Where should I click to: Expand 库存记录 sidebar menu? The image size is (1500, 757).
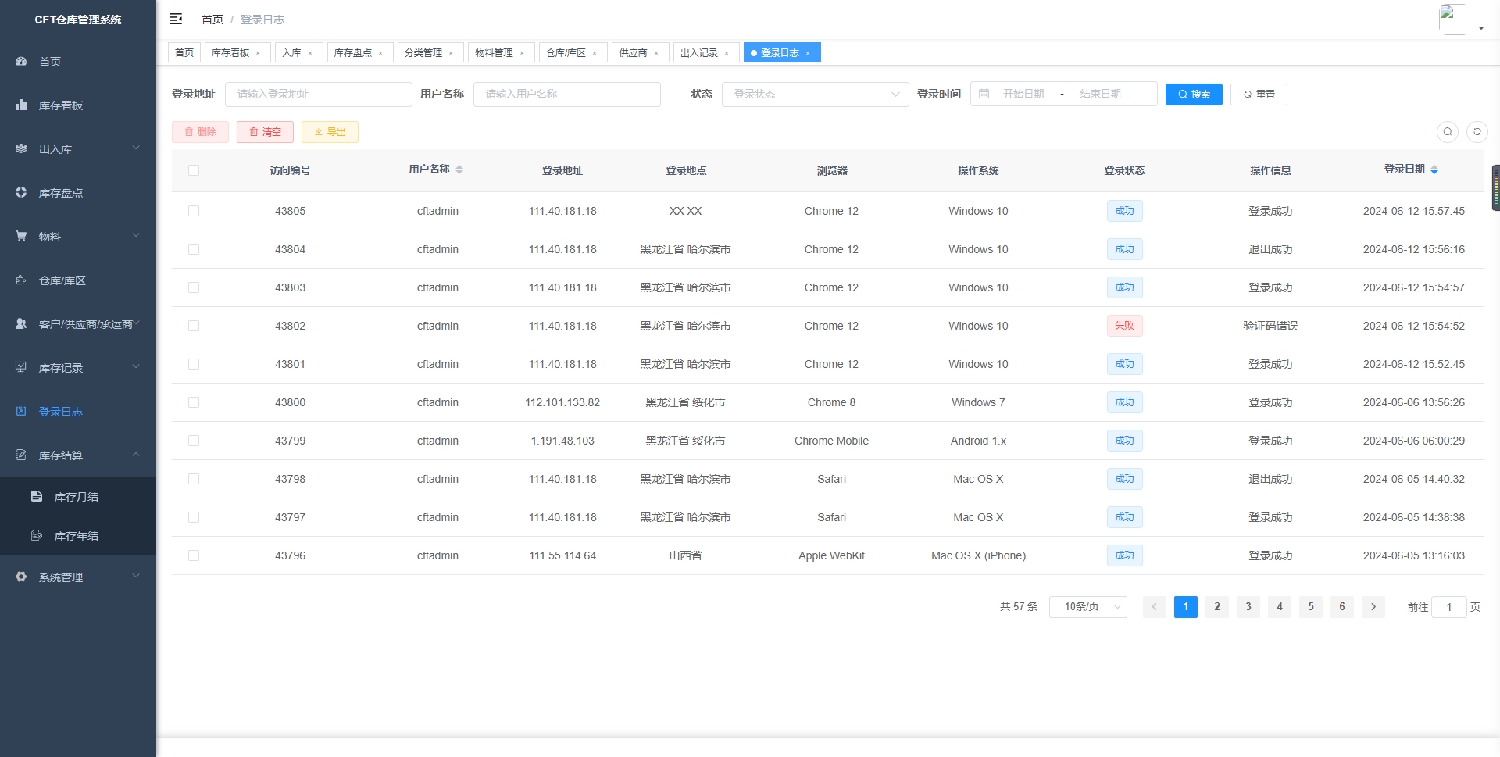coord(78,367)
